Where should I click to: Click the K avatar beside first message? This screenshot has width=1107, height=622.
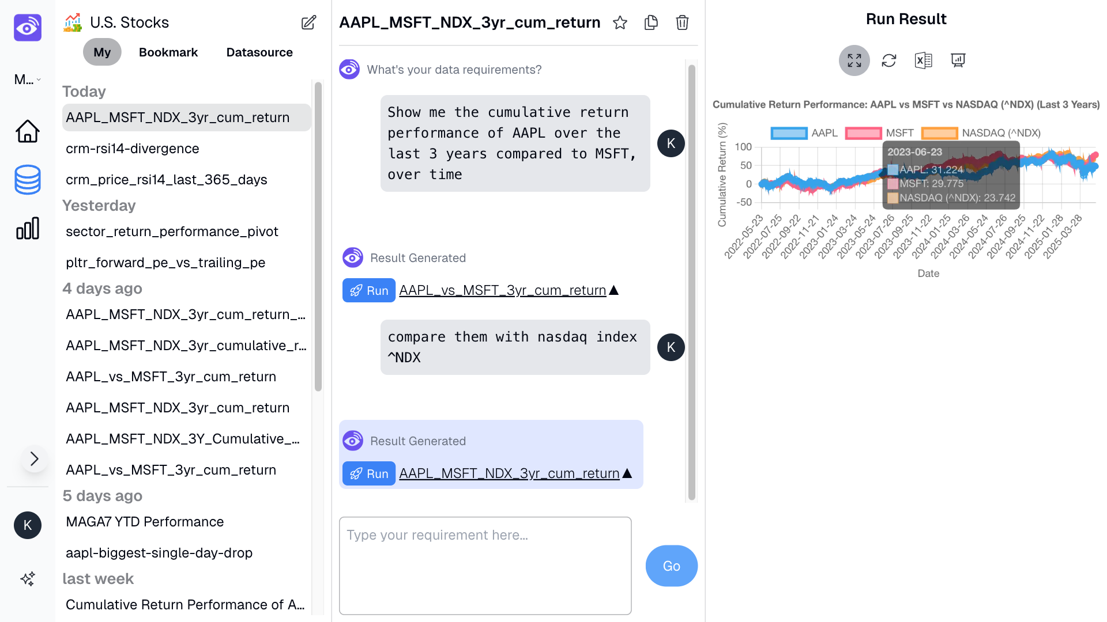point(671,143)
